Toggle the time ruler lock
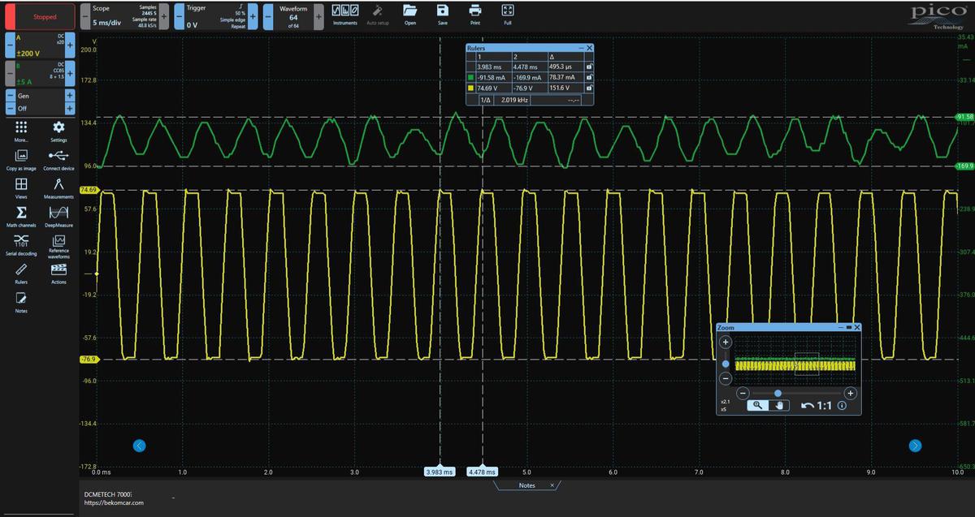975x517 pixels. point(589,67)
